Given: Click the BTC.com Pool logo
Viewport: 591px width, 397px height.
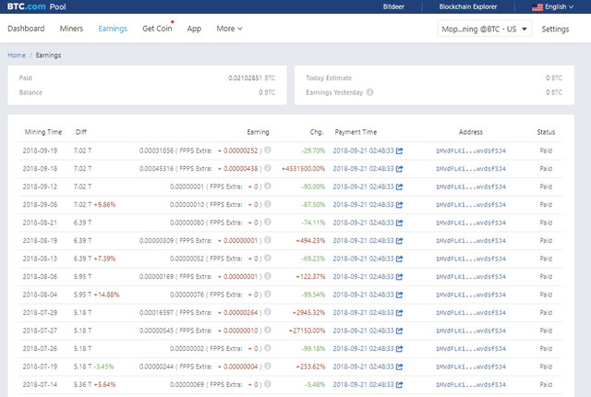Looking at the screenshot, I should point(37,6).
